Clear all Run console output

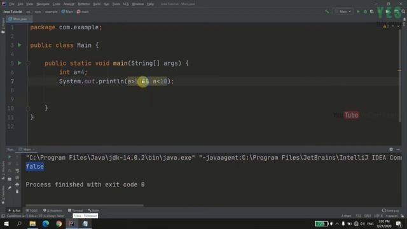pyautogui.click(x=17, y=191)
